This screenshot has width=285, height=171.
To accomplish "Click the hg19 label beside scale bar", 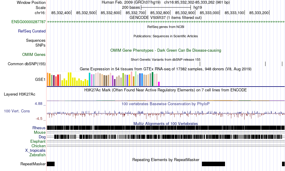I will coord(198,8).
